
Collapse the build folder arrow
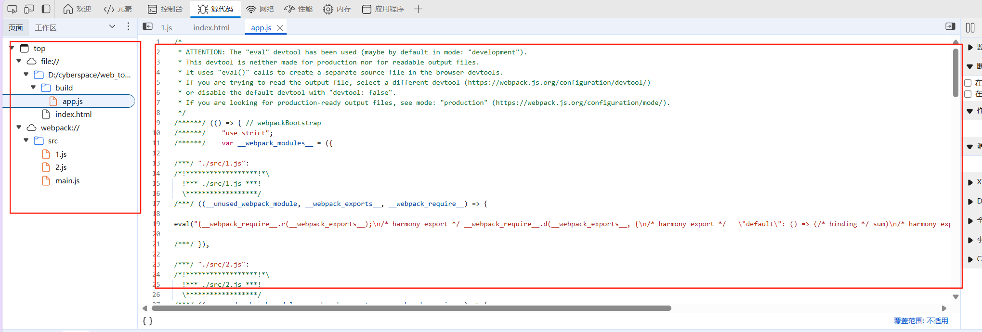click(x=34, y=87)
